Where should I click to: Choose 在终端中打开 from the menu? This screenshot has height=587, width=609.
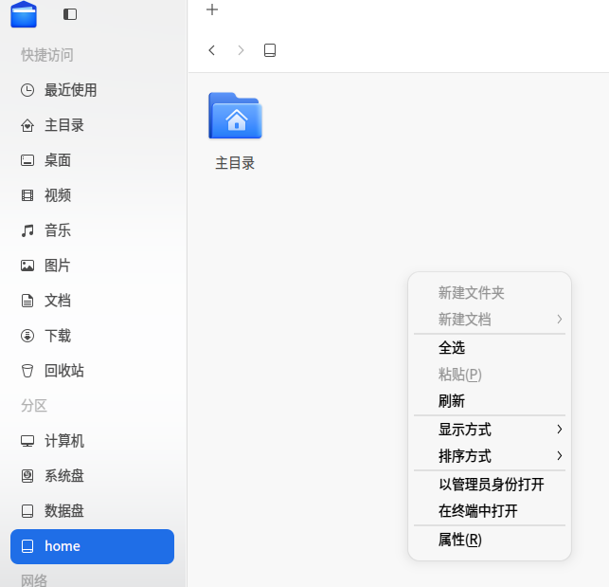[490, 511]
